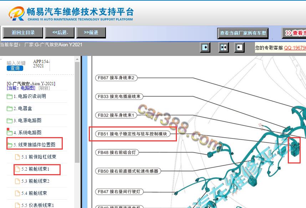Viewport: 306px width, 208px height.
Task: Click the sidebar vertical scrollbar thumb
Action: 77,112
